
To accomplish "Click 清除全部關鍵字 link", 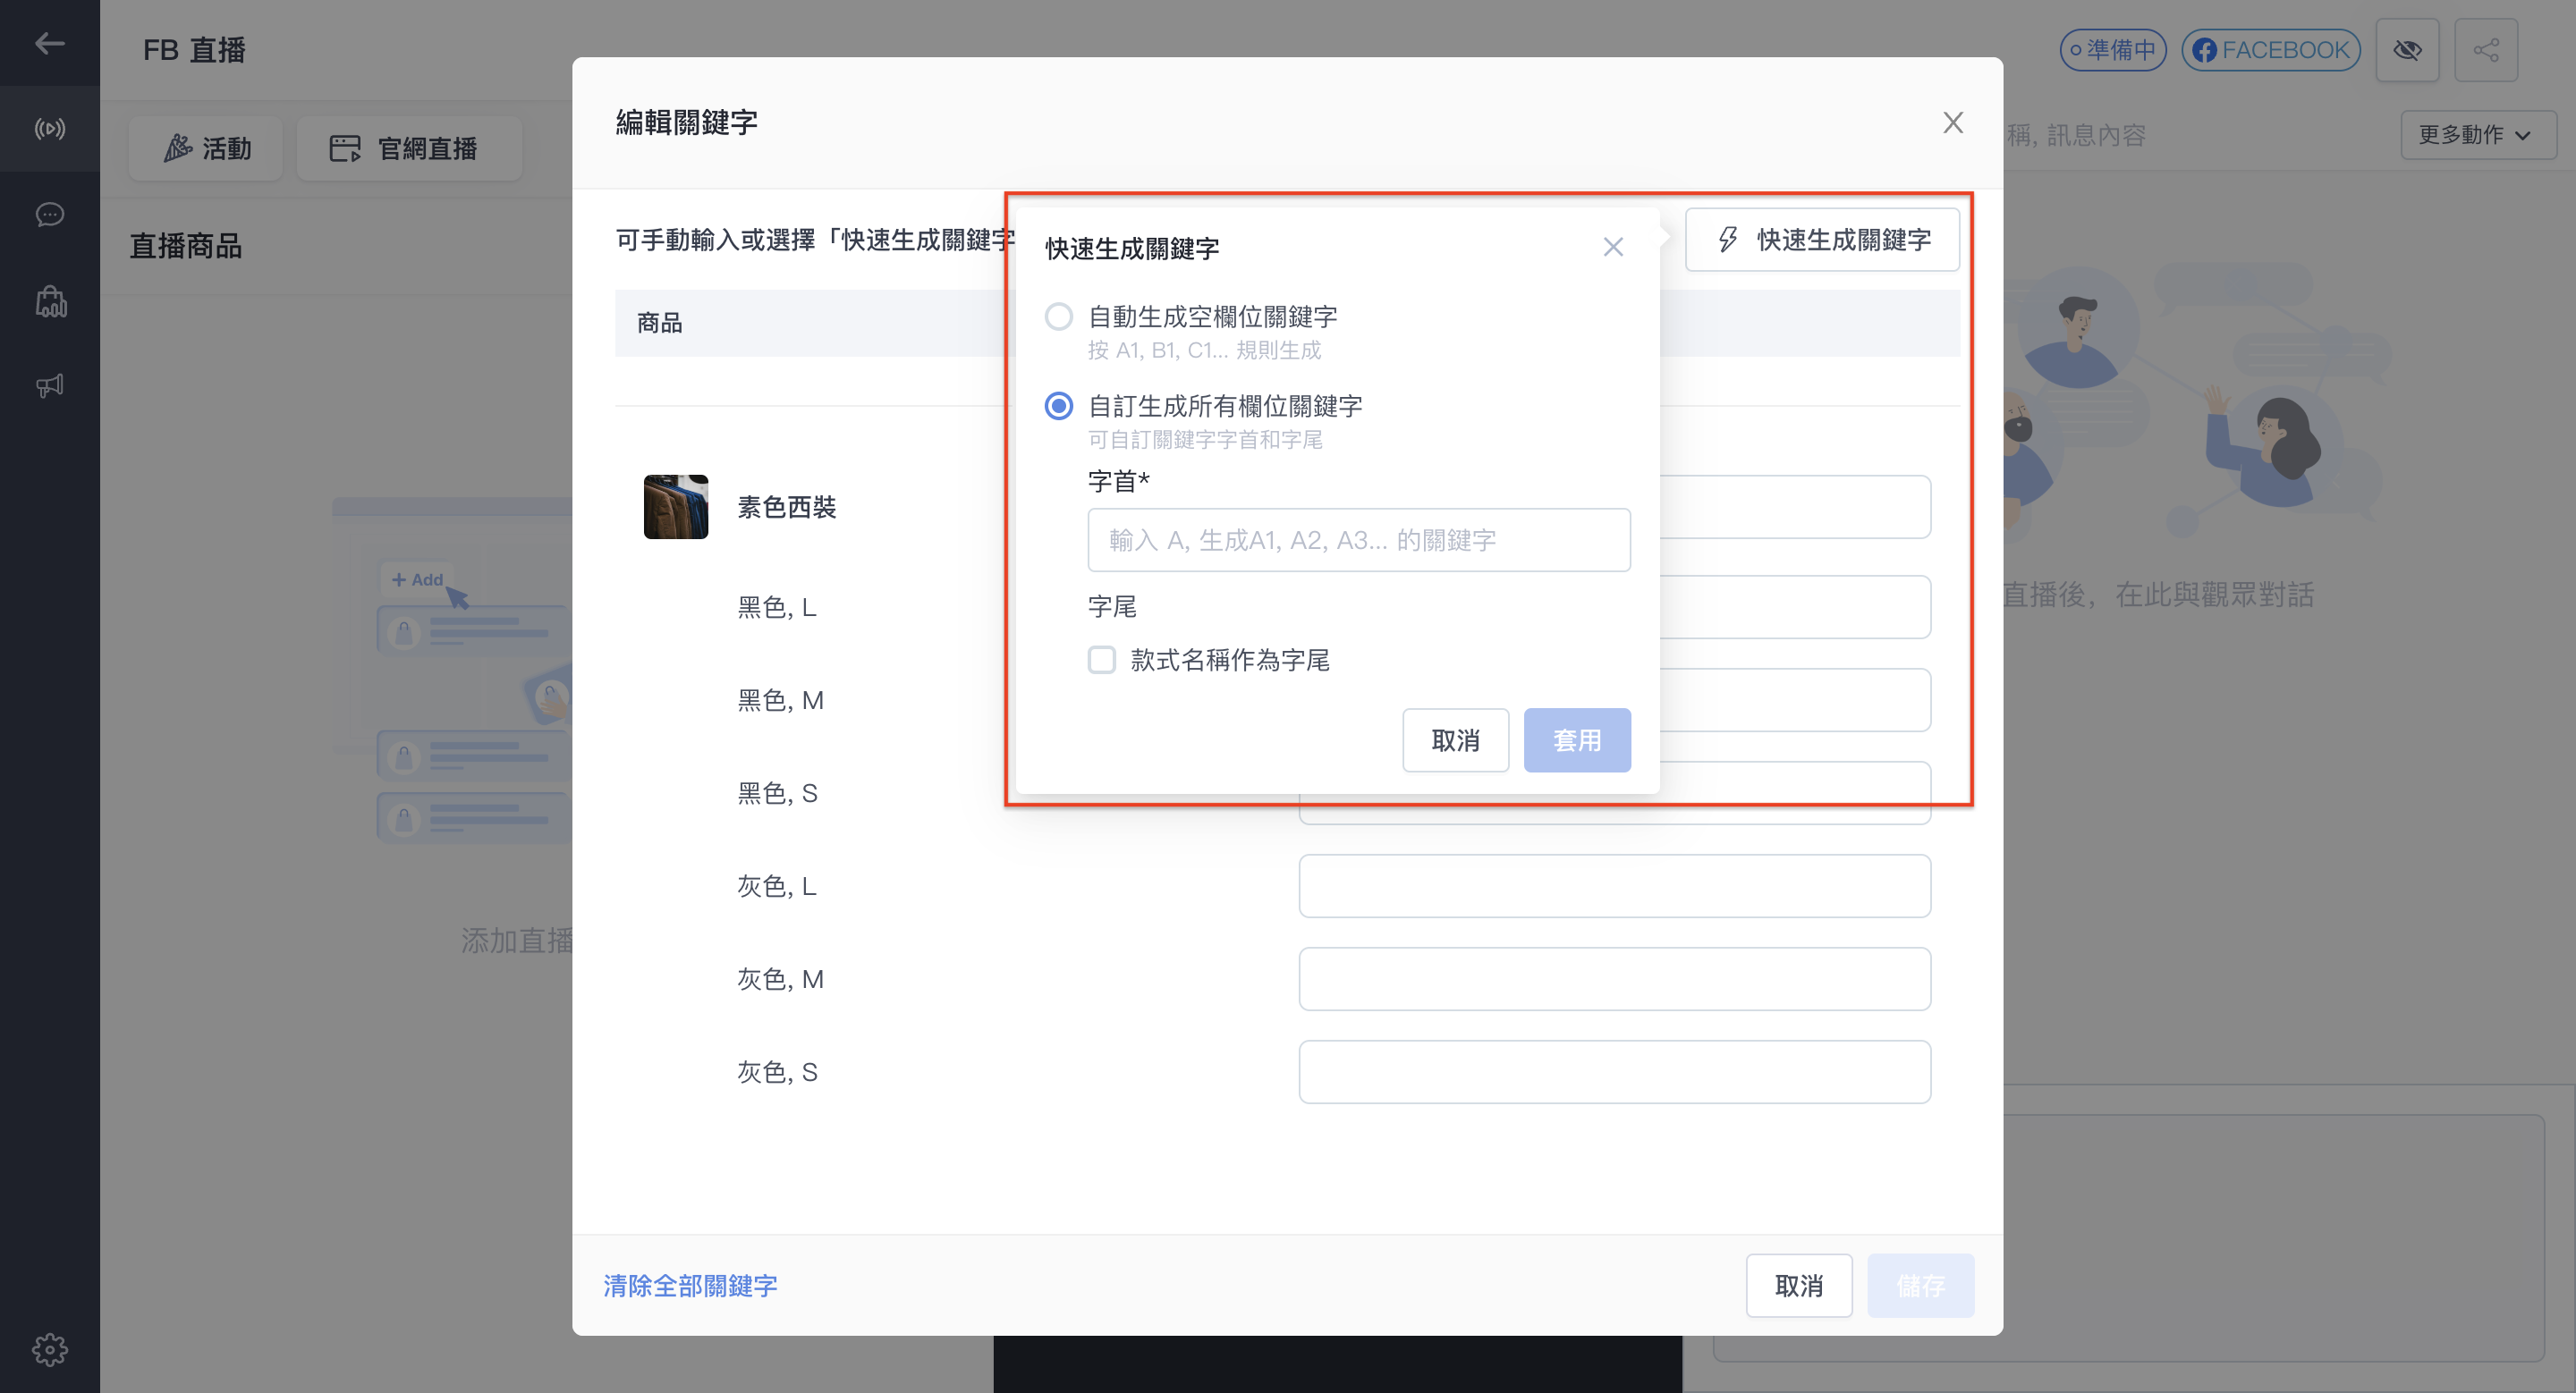I will point(690,1286).
